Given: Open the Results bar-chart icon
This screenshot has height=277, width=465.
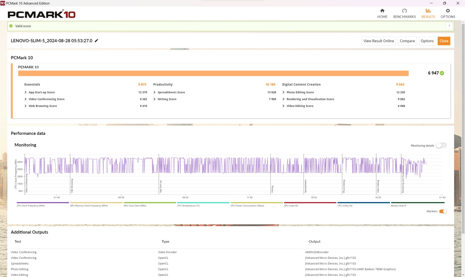Looking at the screenshot, I should click(428, 11).
